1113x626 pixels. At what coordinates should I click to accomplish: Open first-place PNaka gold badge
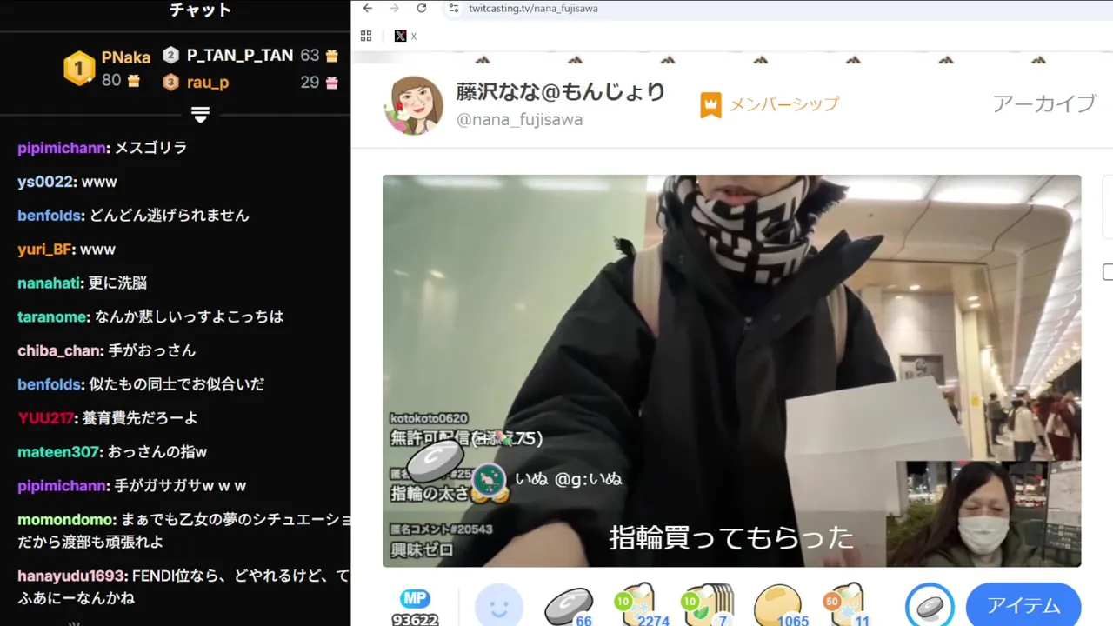79,69
